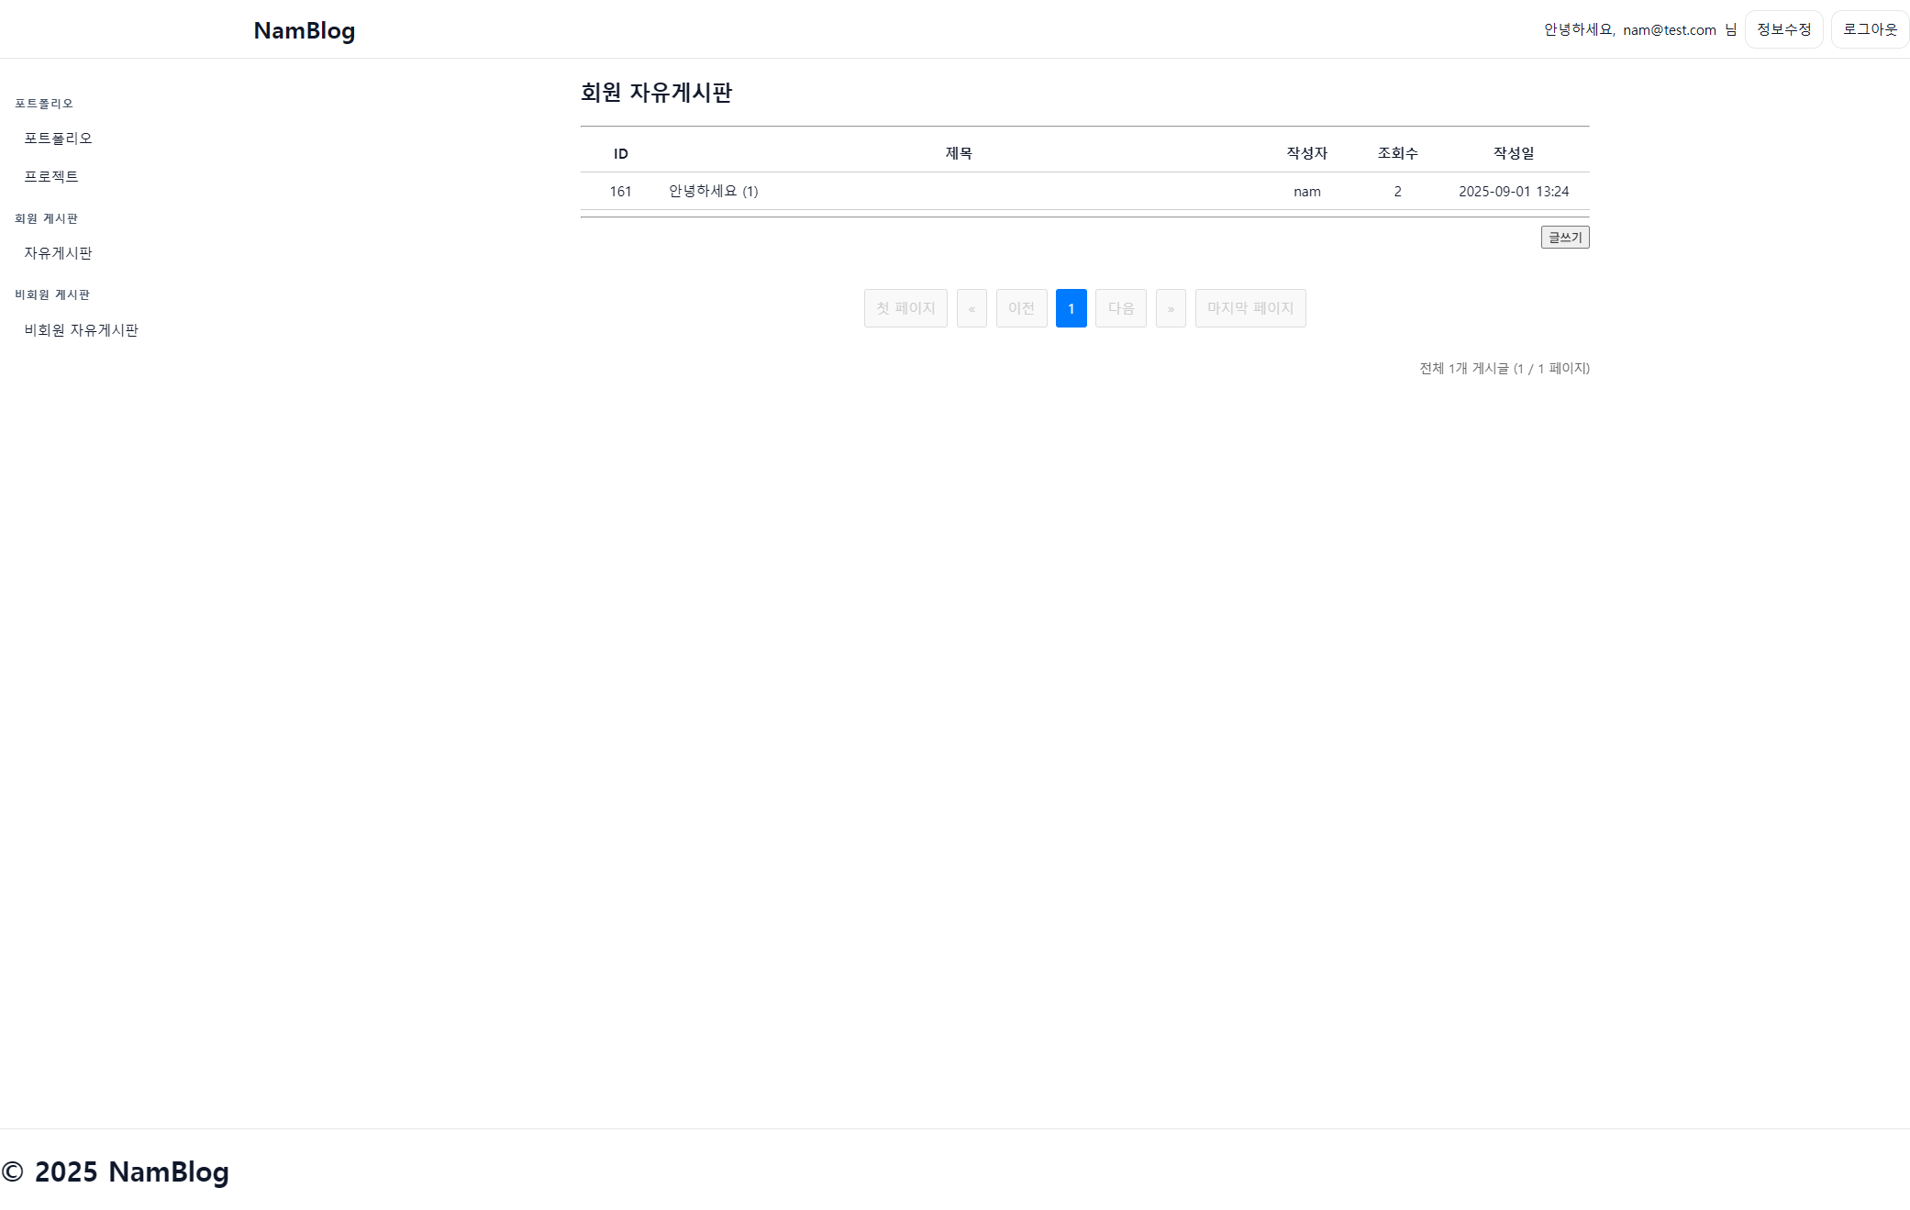Image resolution: width=1910 pixels, height=1210 pixels.
Task: Select page number 1 in the pagination
Action: tap(1071, 308)
